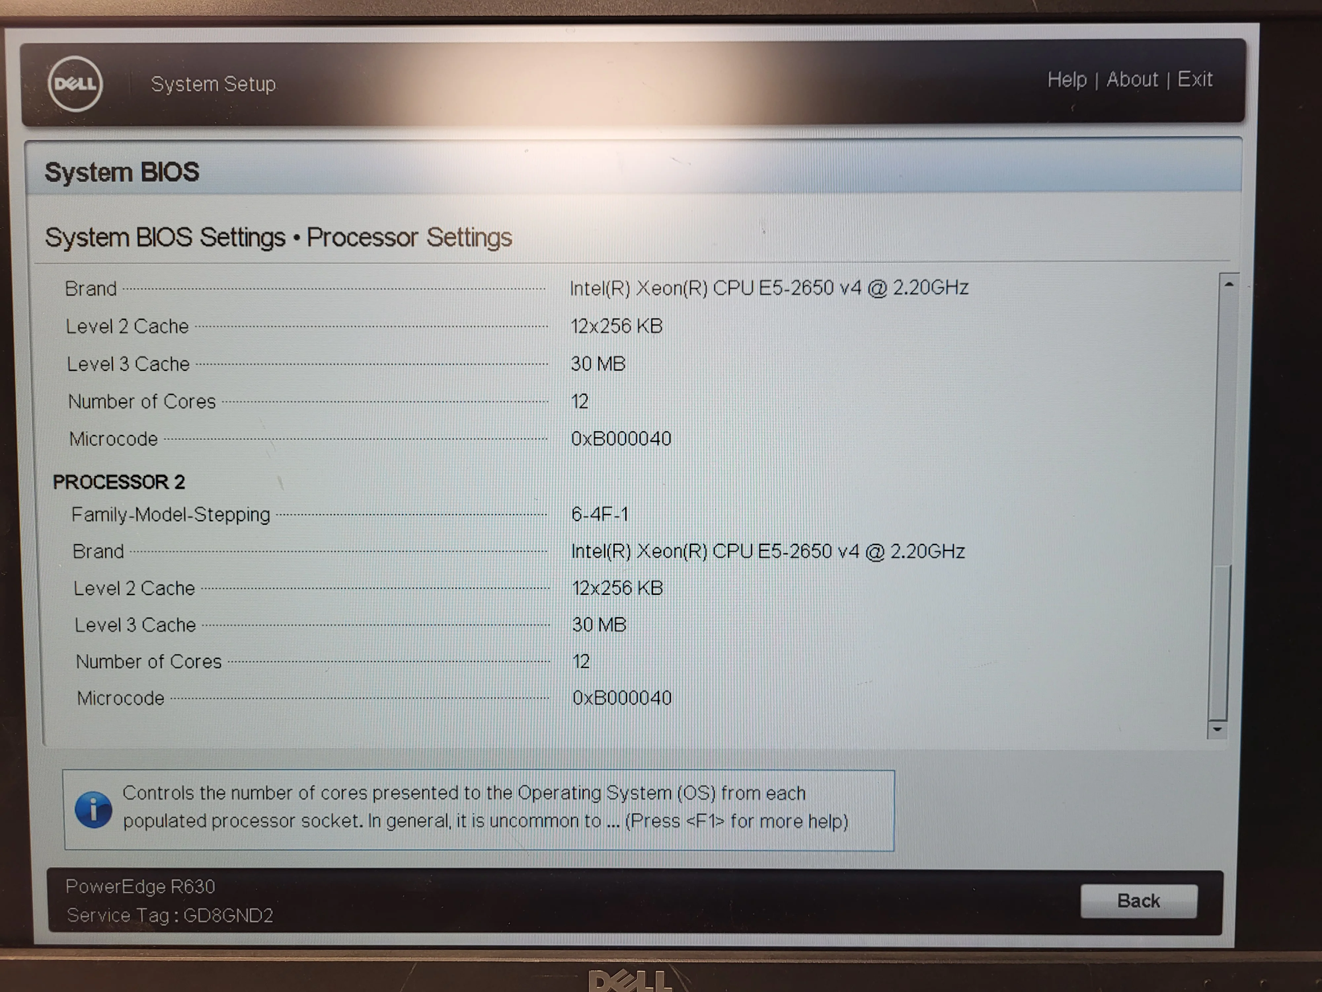
Task: Click the blue info icon in the help box
Action: (x=93, y=809)
